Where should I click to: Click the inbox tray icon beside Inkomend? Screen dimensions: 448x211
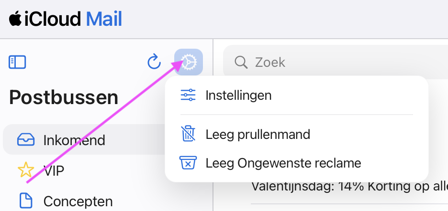pos(26,140)
